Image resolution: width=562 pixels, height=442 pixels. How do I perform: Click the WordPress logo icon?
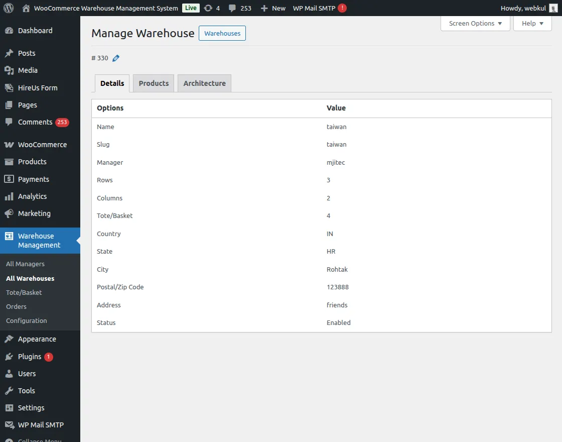(9, 8)
